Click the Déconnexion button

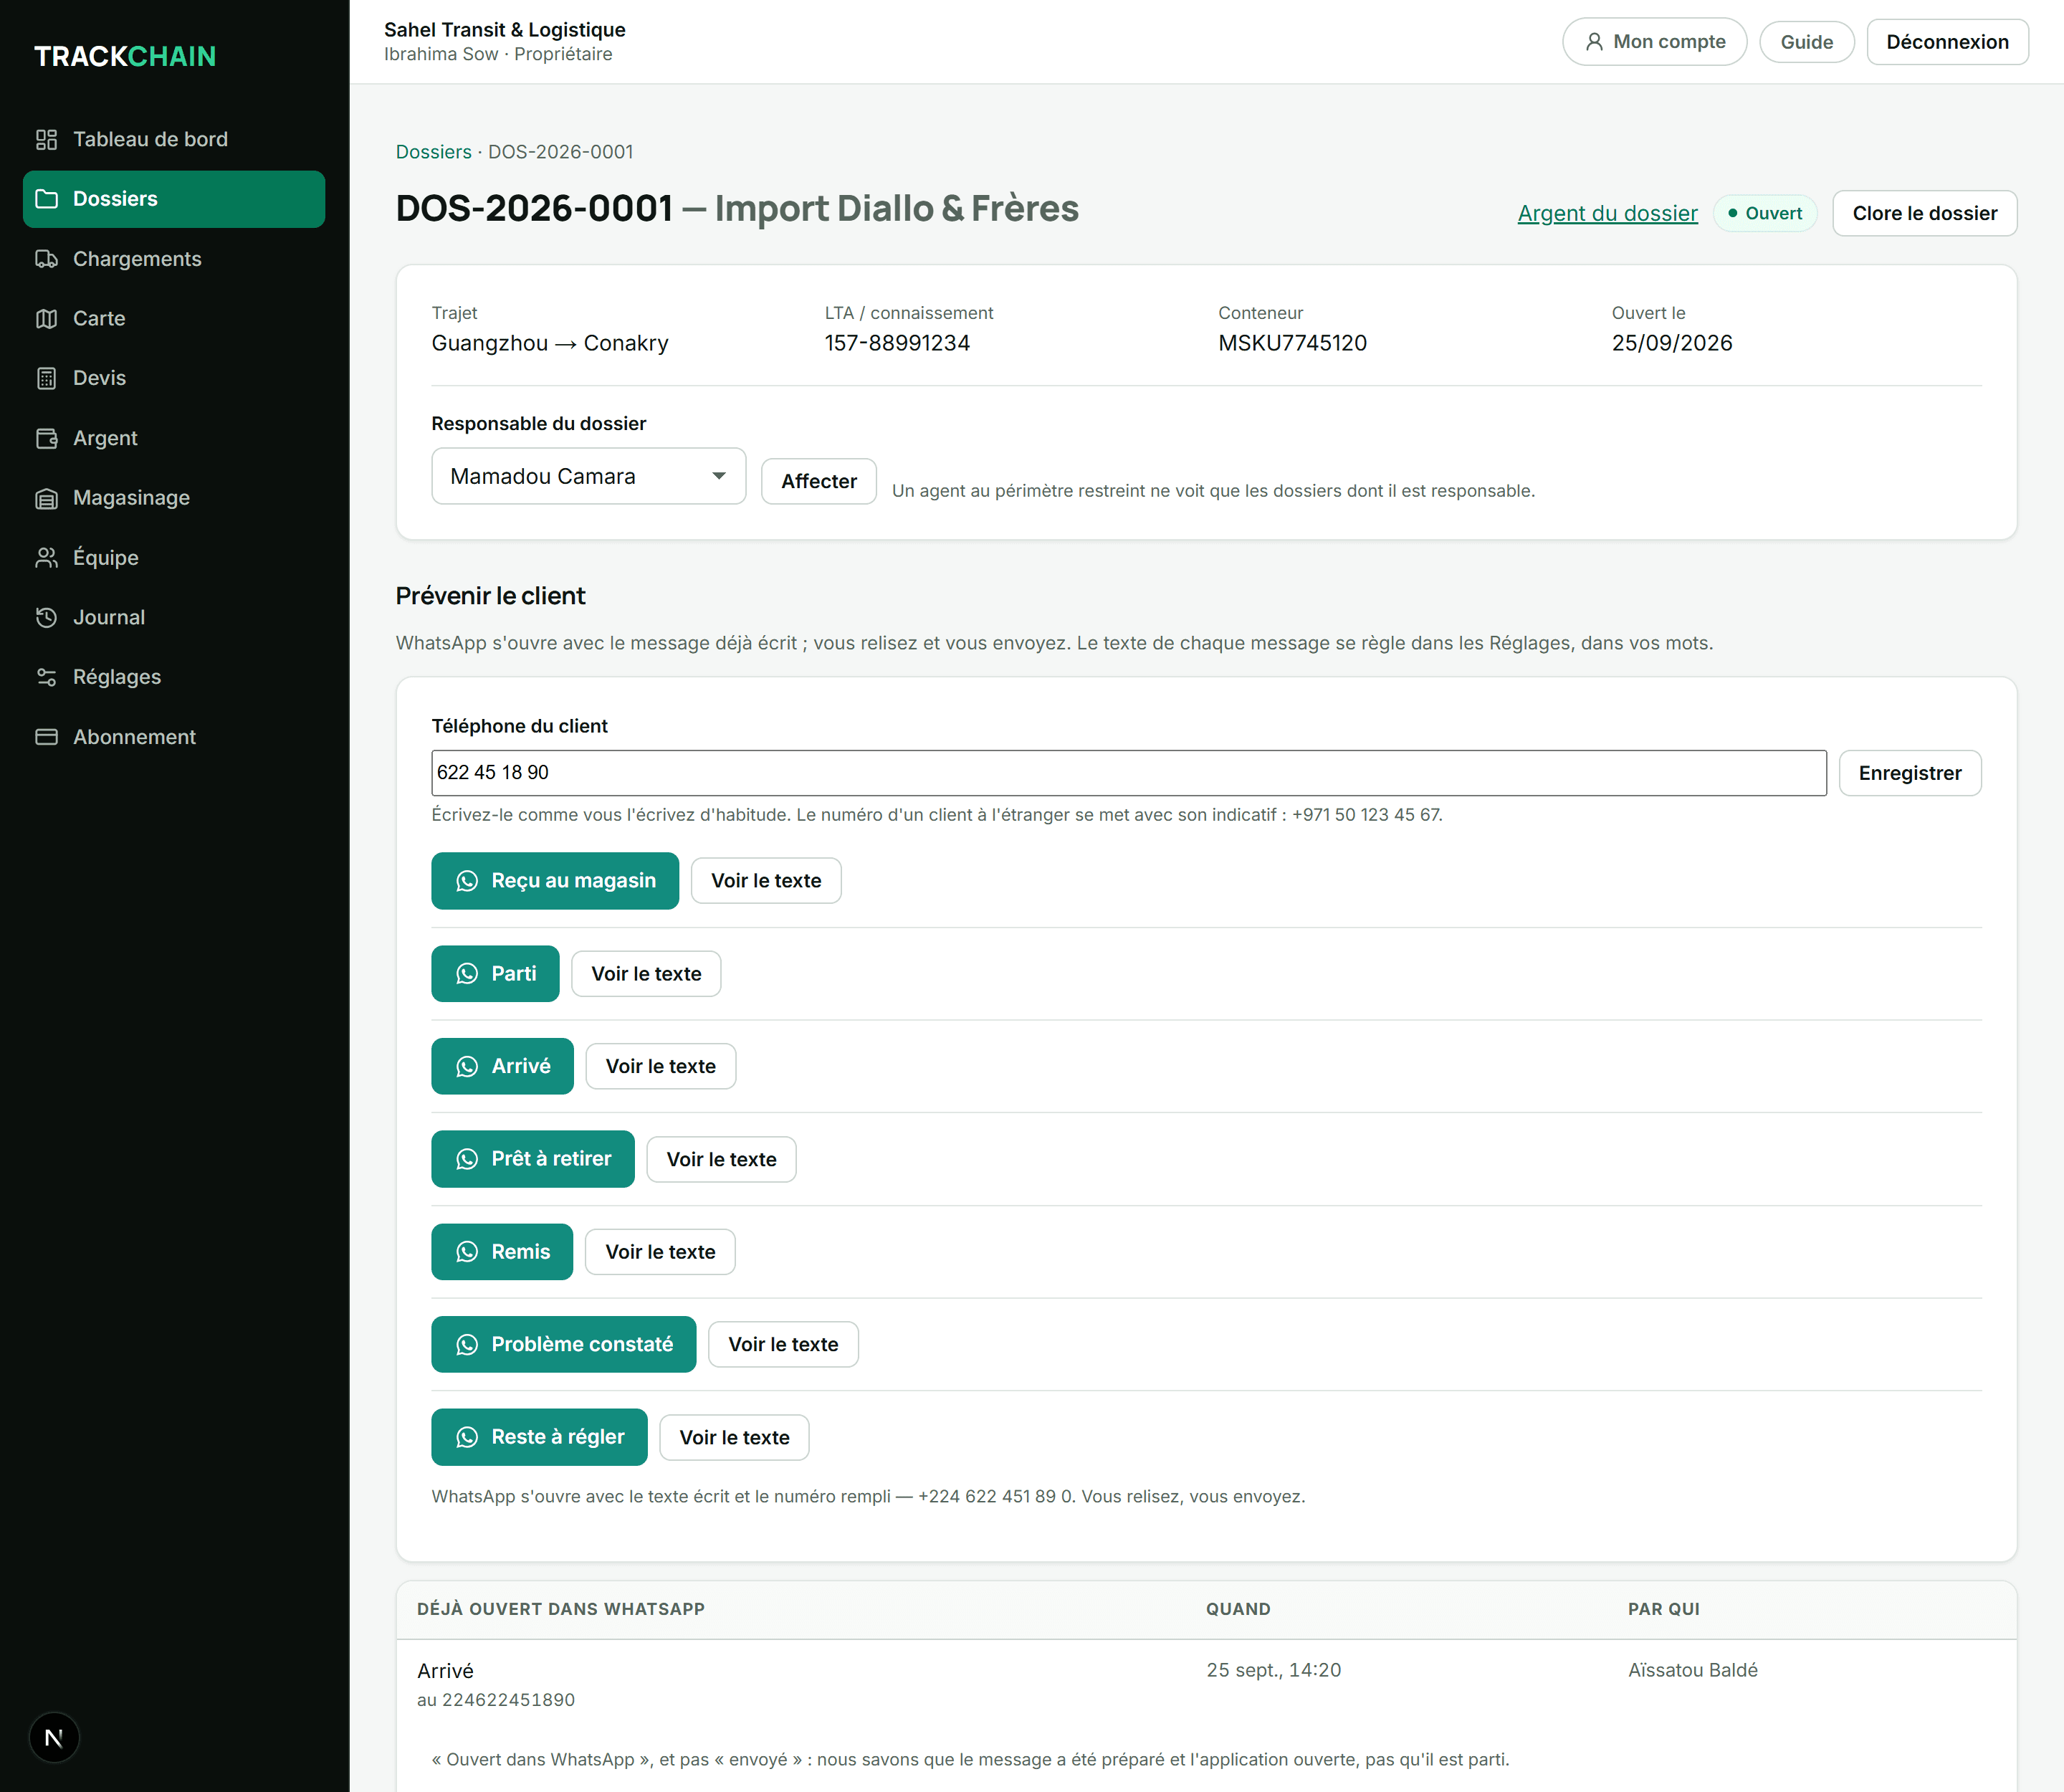(1947, 42)
